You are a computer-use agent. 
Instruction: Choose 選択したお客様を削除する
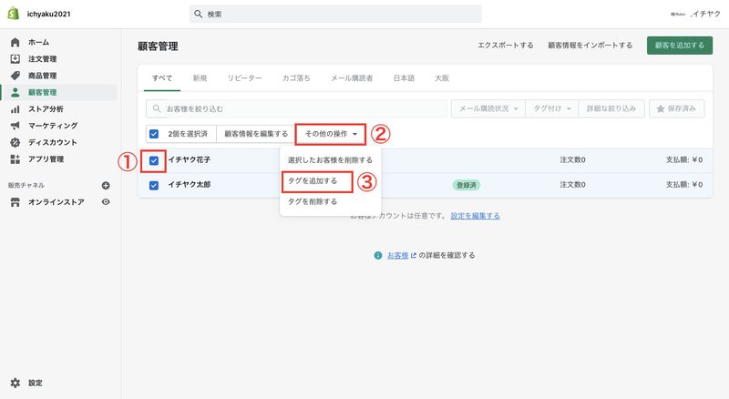click(x=330, y=160)
